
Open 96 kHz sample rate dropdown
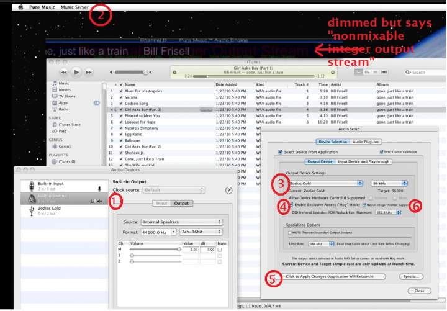pyautogui.click(x=389, y=183)
